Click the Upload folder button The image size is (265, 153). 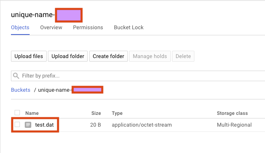click(x=68, y=56)
